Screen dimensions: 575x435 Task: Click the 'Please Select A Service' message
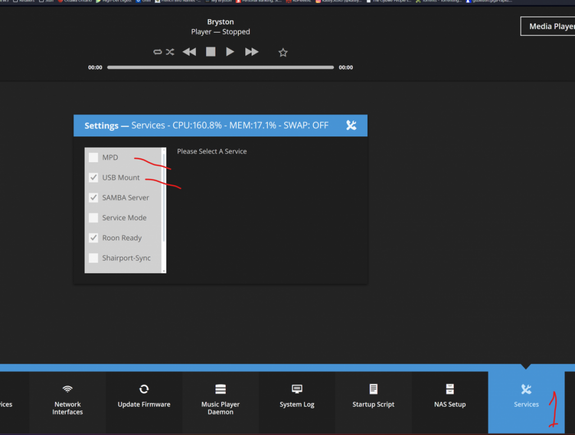point(212,152)
